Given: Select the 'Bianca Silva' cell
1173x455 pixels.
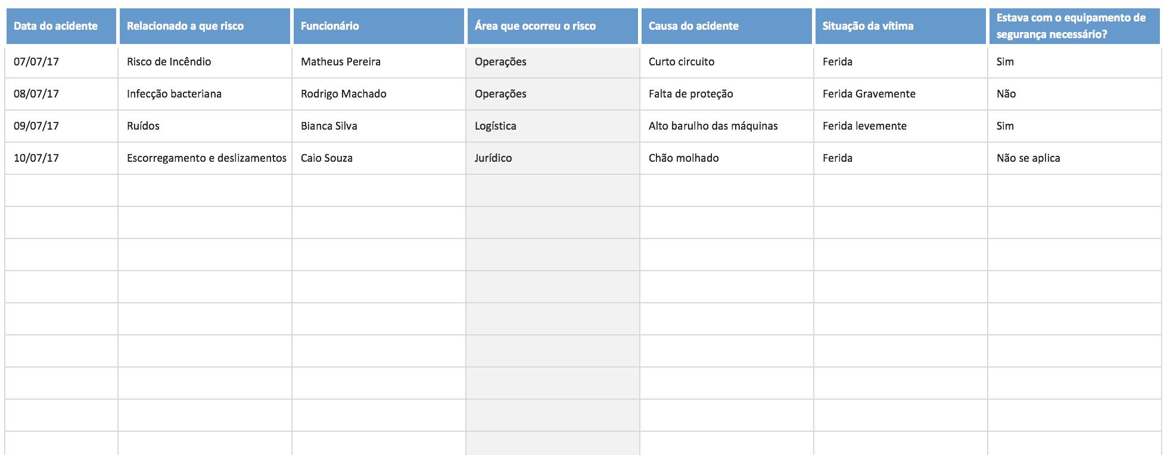Looking at the screenshot, I should point(378,126).
